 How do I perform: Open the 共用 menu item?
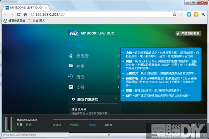coord(94,66)
